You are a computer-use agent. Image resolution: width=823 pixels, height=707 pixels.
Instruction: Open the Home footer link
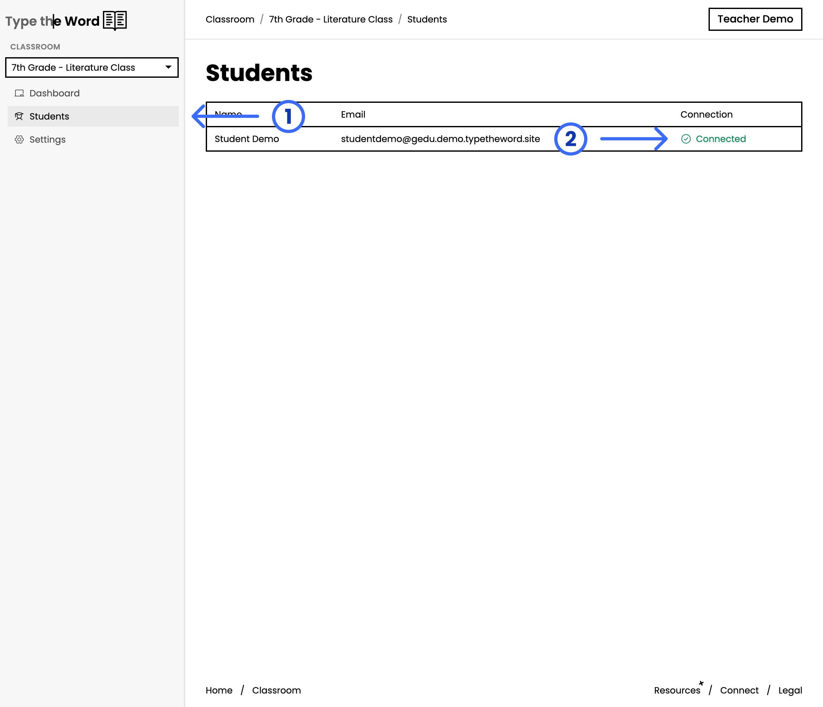pos(219,690)
